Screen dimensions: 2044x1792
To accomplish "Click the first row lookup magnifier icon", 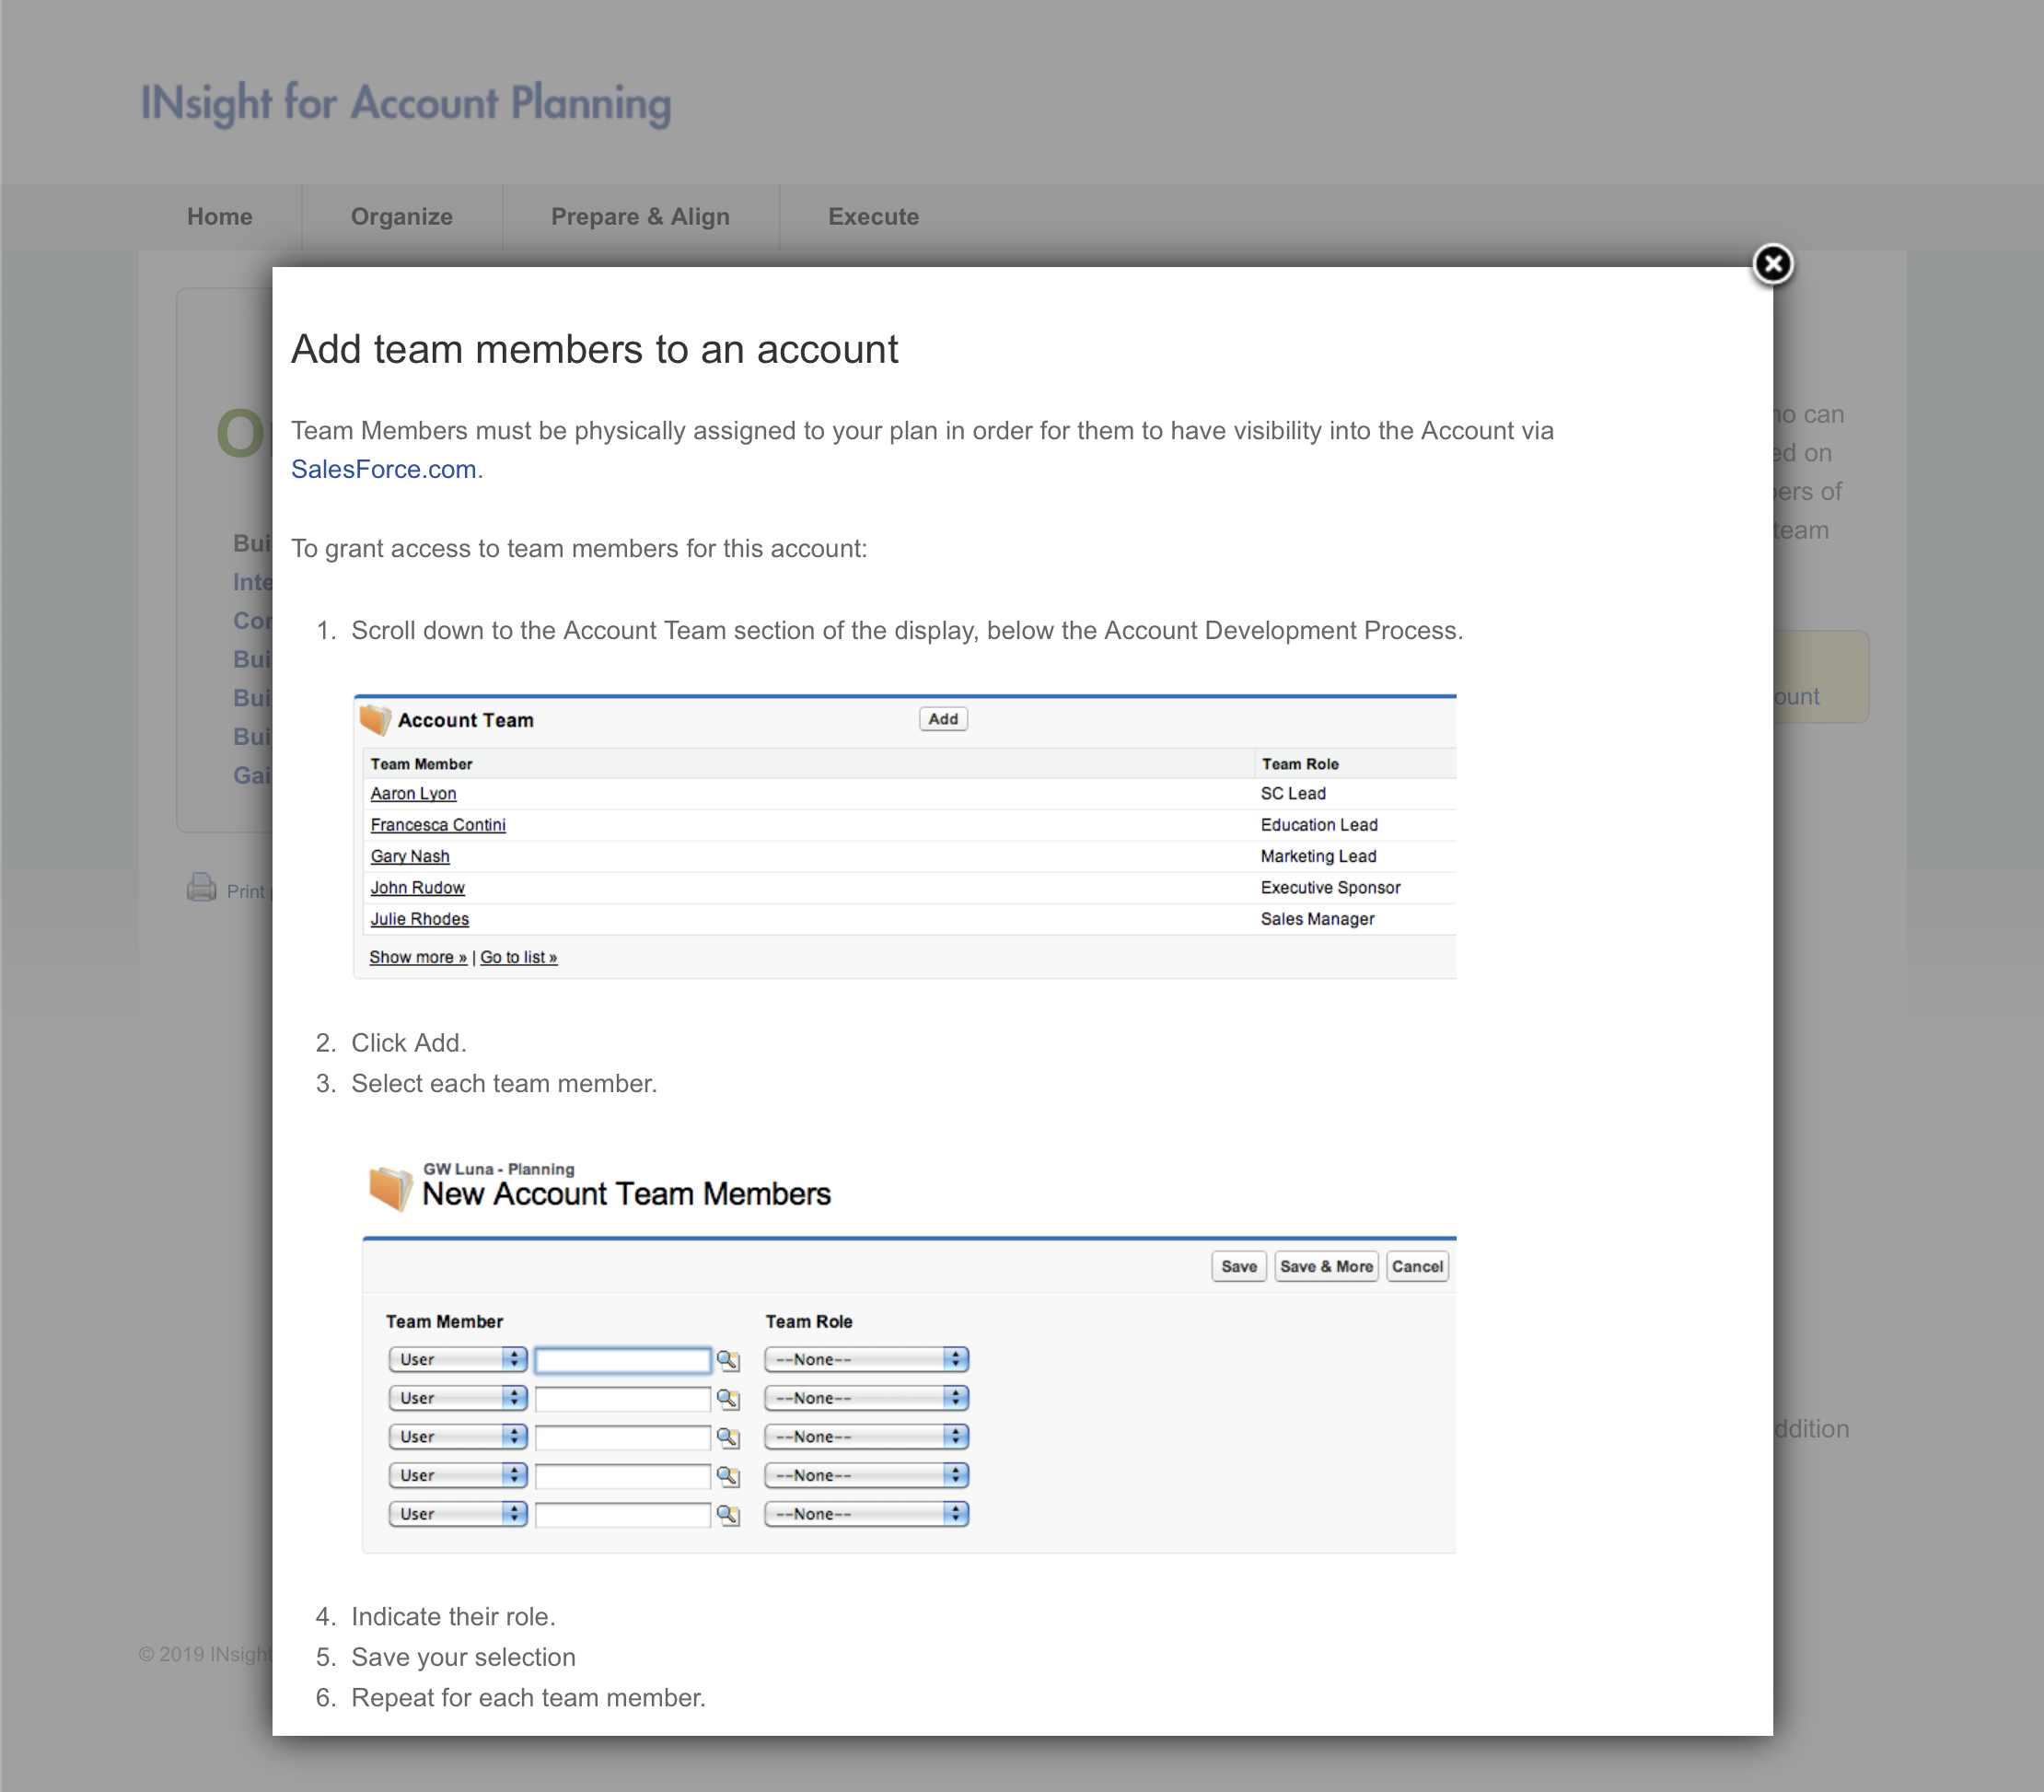I will (x=728, y=1360).
